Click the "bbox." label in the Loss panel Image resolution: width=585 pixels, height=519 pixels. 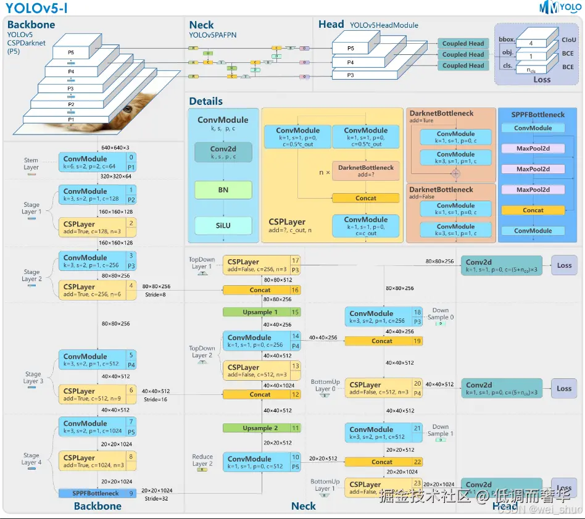pos(507,39)
